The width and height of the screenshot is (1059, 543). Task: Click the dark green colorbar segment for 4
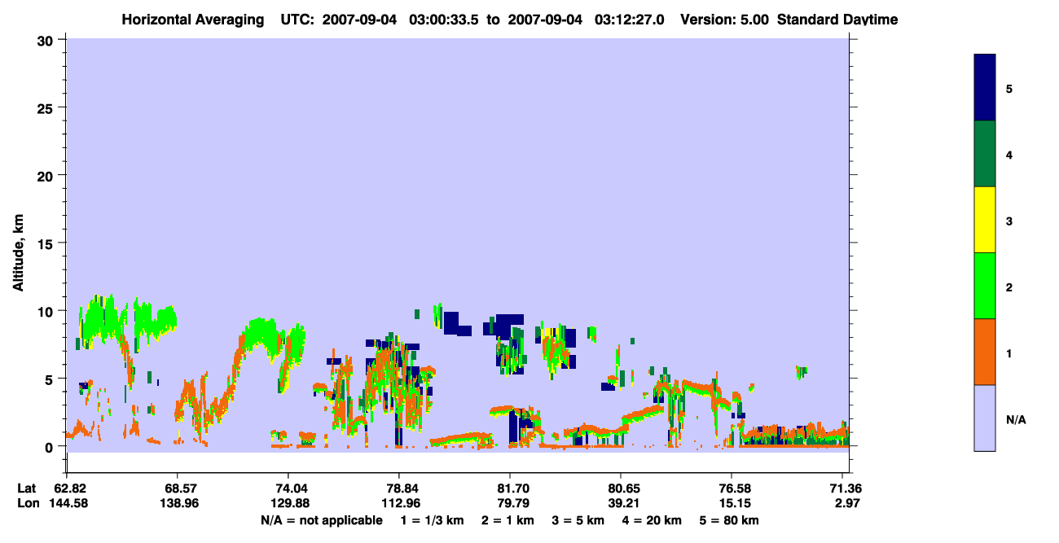[x=985, y=154]
